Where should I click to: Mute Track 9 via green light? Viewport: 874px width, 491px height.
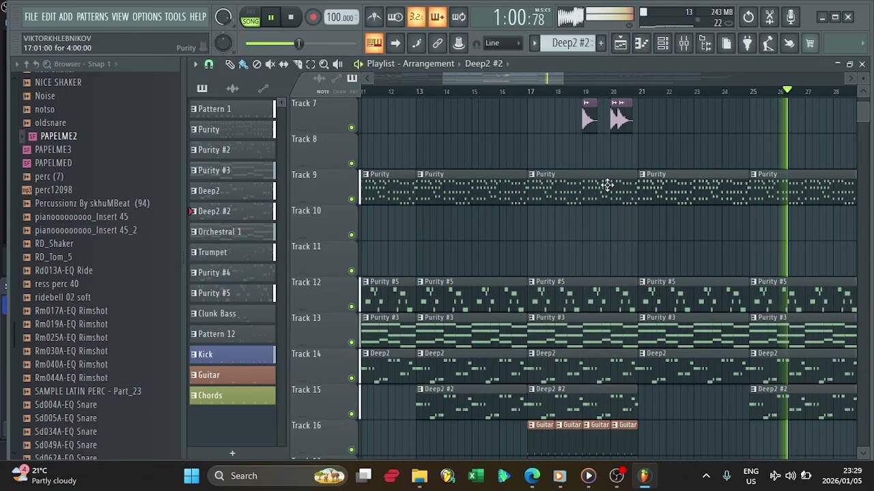click(x=352, y=199)
